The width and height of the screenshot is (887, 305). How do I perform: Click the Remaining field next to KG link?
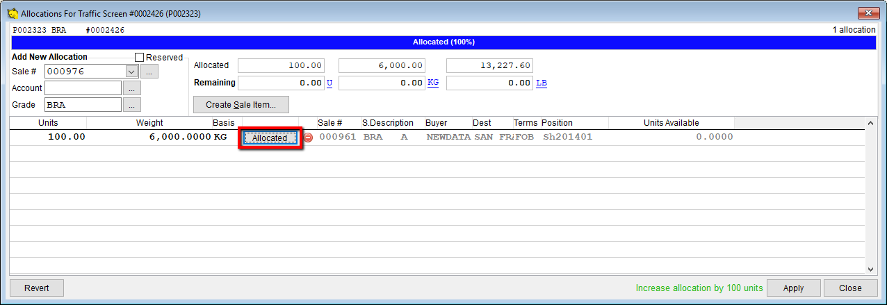(x=382, y=83)
